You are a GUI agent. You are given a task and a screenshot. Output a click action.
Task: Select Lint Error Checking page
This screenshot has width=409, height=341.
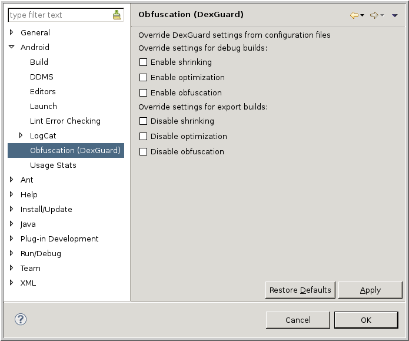pos(65,121)
